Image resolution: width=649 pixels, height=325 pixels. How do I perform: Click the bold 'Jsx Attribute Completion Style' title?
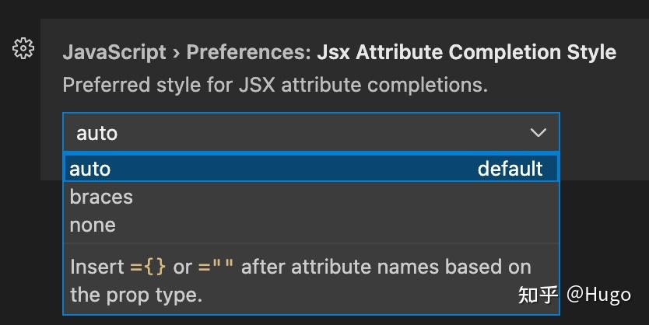(x=466, y=53)
